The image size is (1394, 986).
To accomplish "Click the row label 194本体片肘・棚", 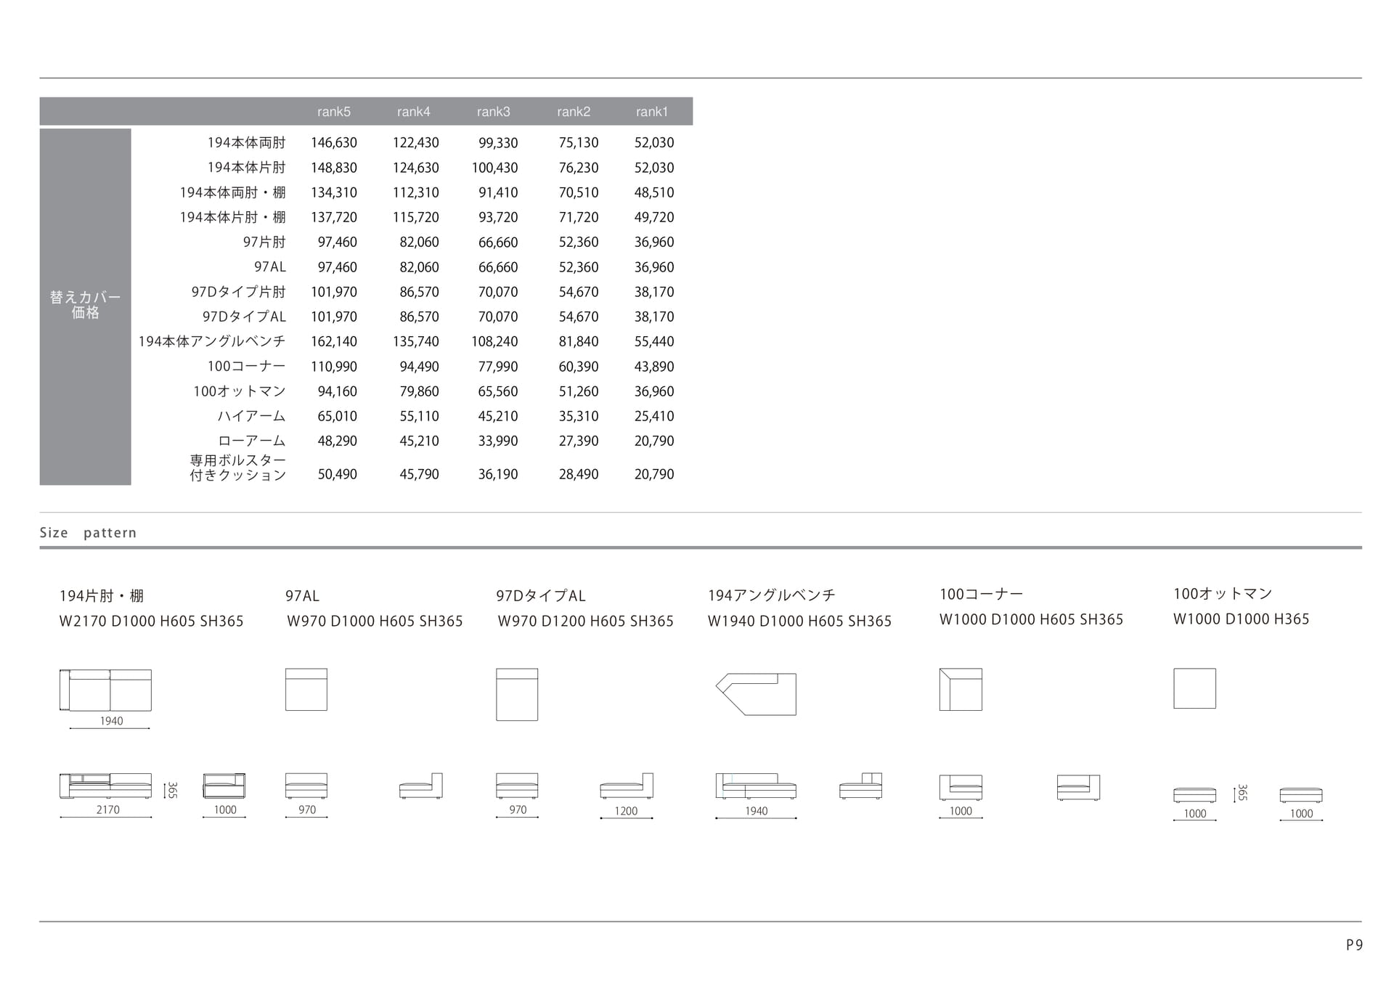I will tap(232, 217).
